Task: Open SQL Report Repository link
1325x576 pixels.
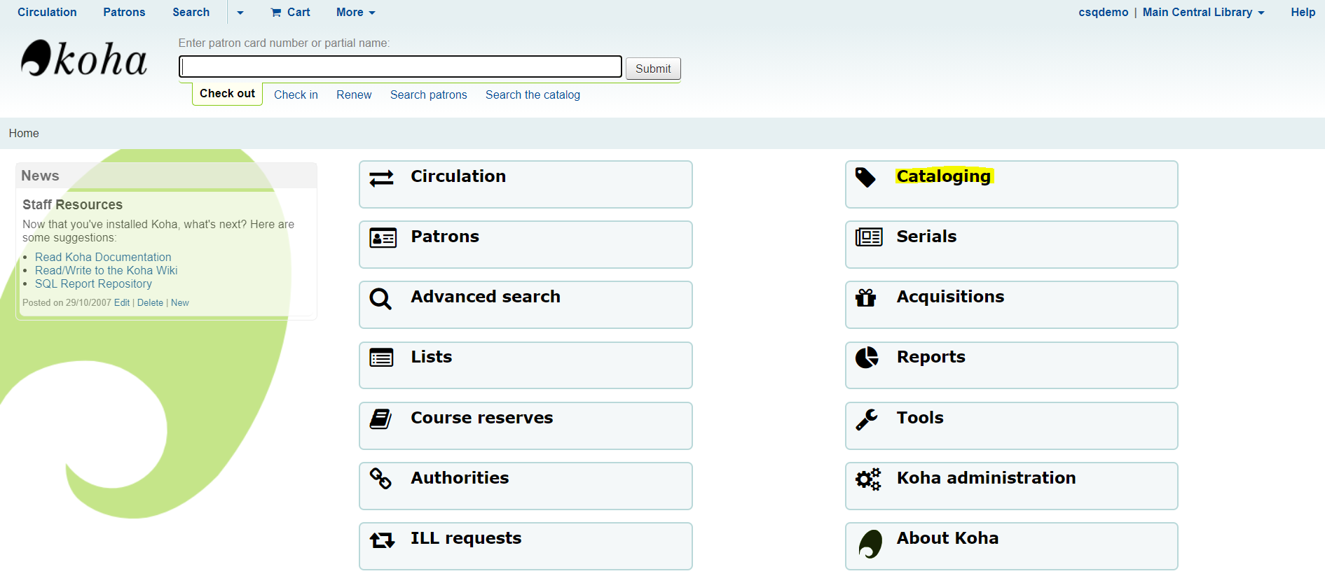Action: 93,284
